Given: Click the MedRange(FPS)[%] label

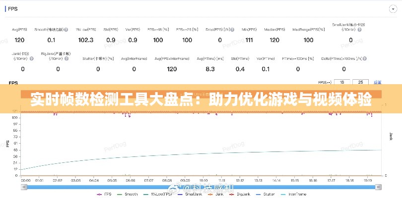Looking at the screenshot, I should pos(308,30).
